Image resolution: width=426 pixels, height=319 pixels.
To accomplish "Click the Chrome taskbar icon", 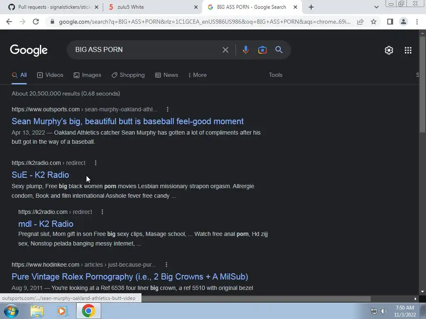I will point(88,311).
